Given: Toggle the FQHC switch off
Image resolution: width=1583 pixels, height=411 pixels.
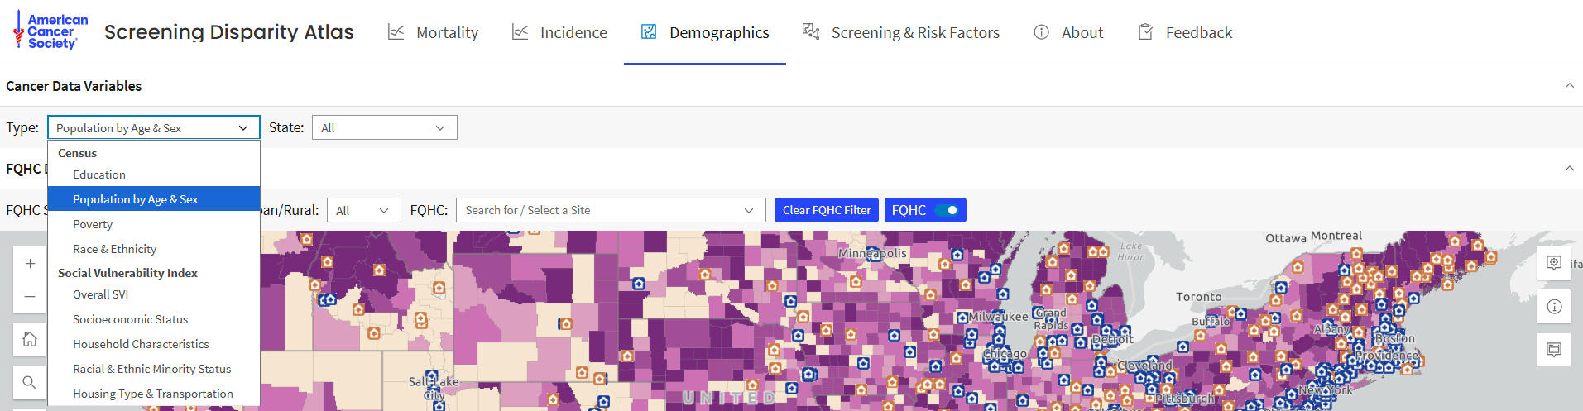Looking at the screenshot, I should pyautogui.click(x=946, y=210).
